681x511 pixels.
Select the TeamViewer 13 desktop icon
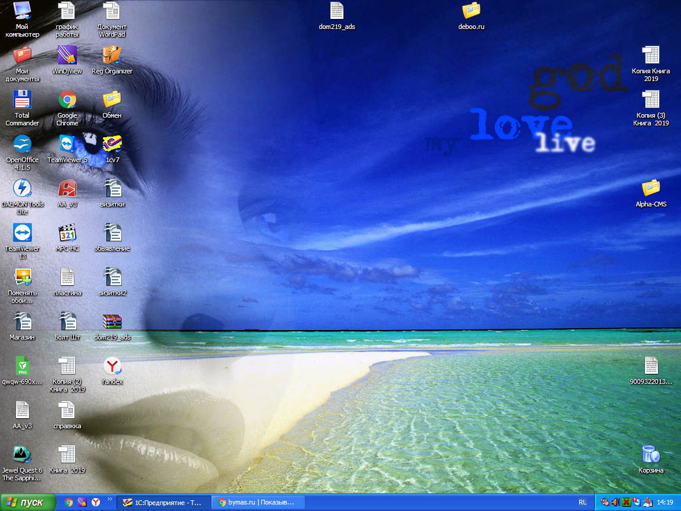(x=22, y=233)
